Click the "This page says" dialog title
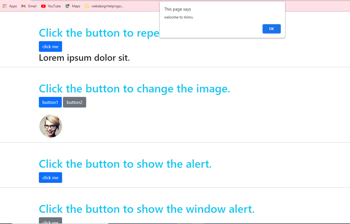The width and height of the screenshot is (350, 224). 177,9
